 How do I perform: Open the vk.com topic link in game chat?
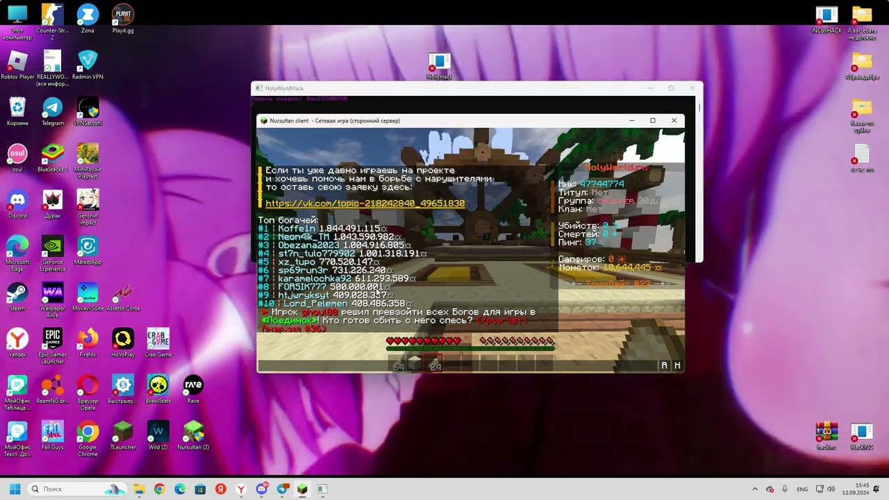coord(365,203)
